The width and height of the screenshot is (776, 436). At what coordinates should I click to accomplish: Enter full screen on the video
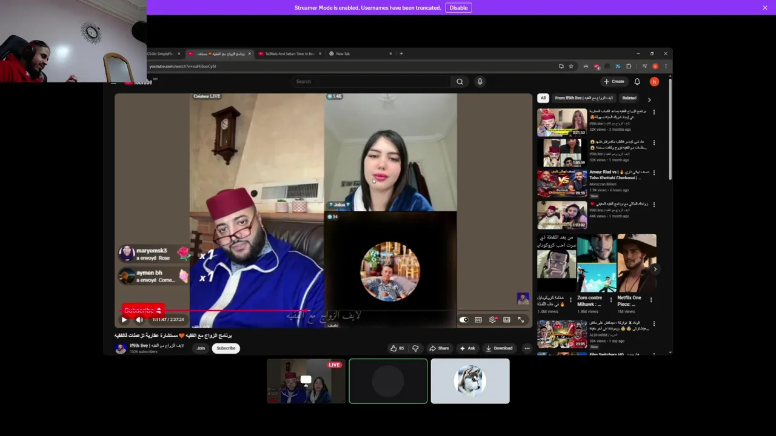pos(521,320)
